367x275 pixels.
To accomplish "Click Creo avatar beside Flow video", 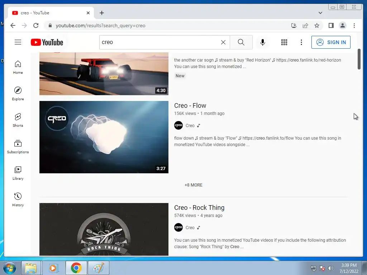I will click(x=178, y=125).
